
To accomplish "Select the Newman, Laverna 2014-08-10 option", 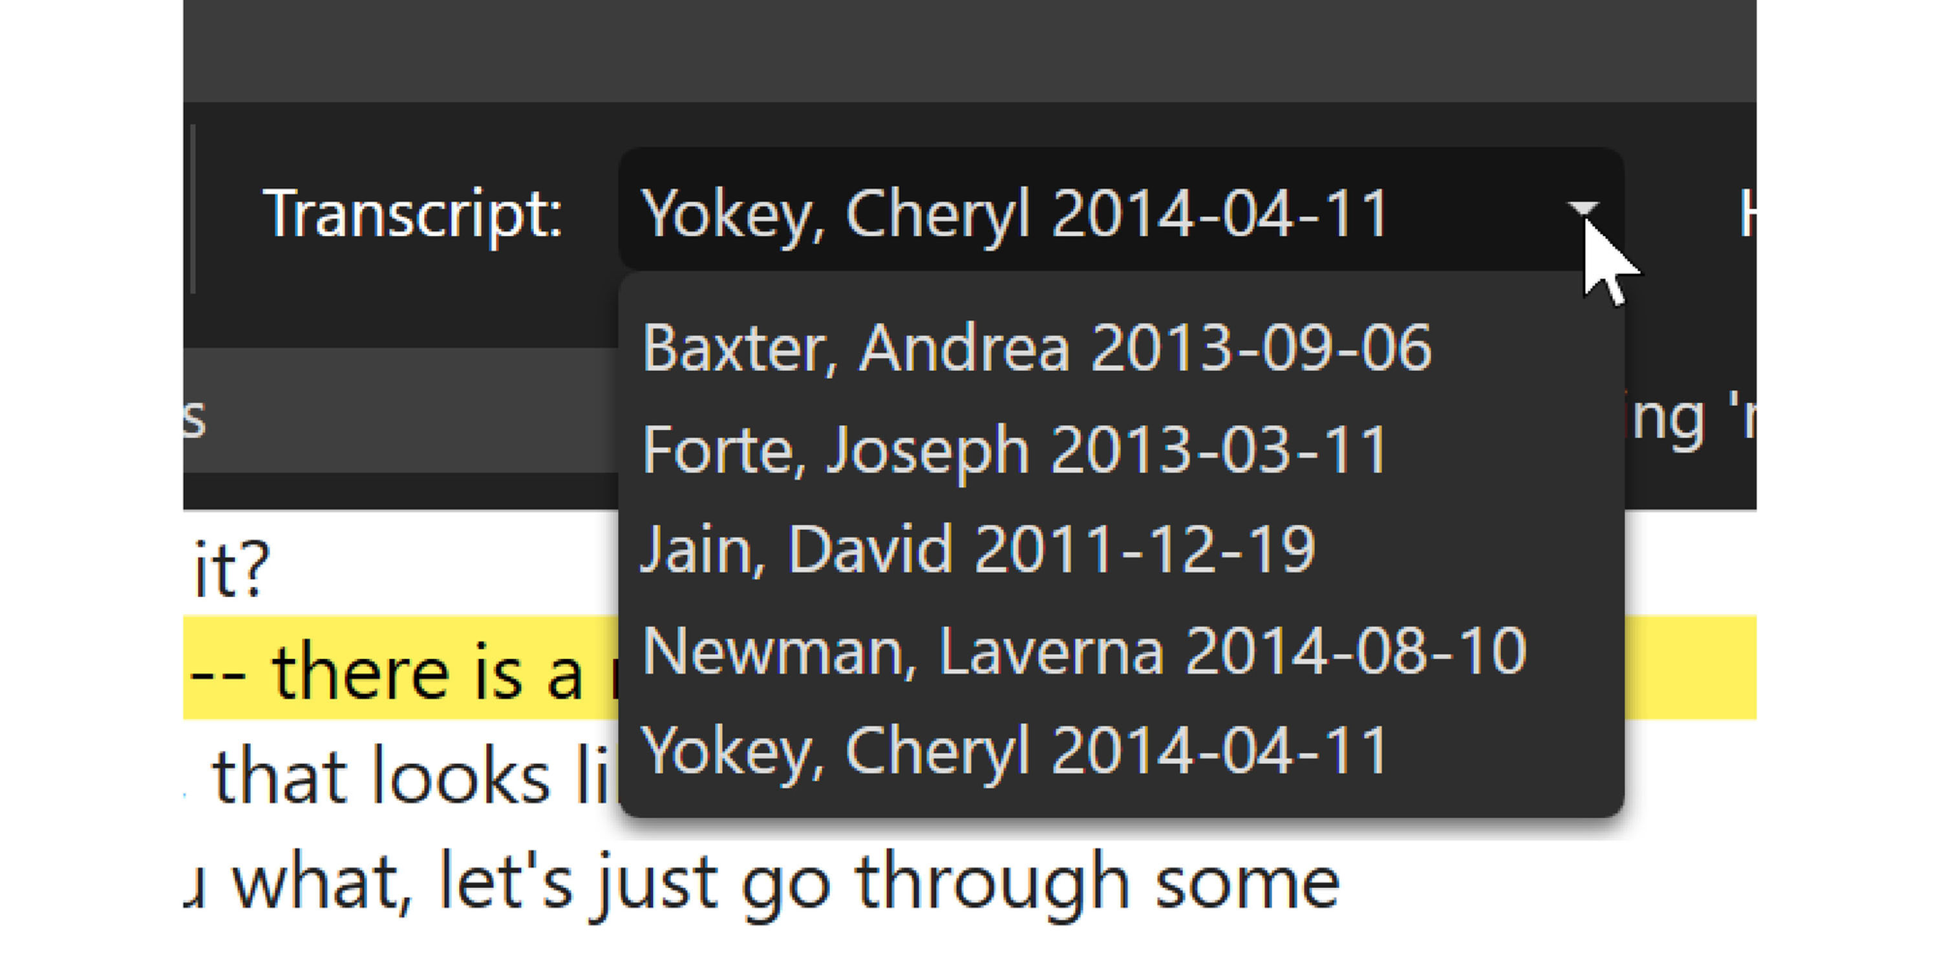I will tap(1083, 651).
